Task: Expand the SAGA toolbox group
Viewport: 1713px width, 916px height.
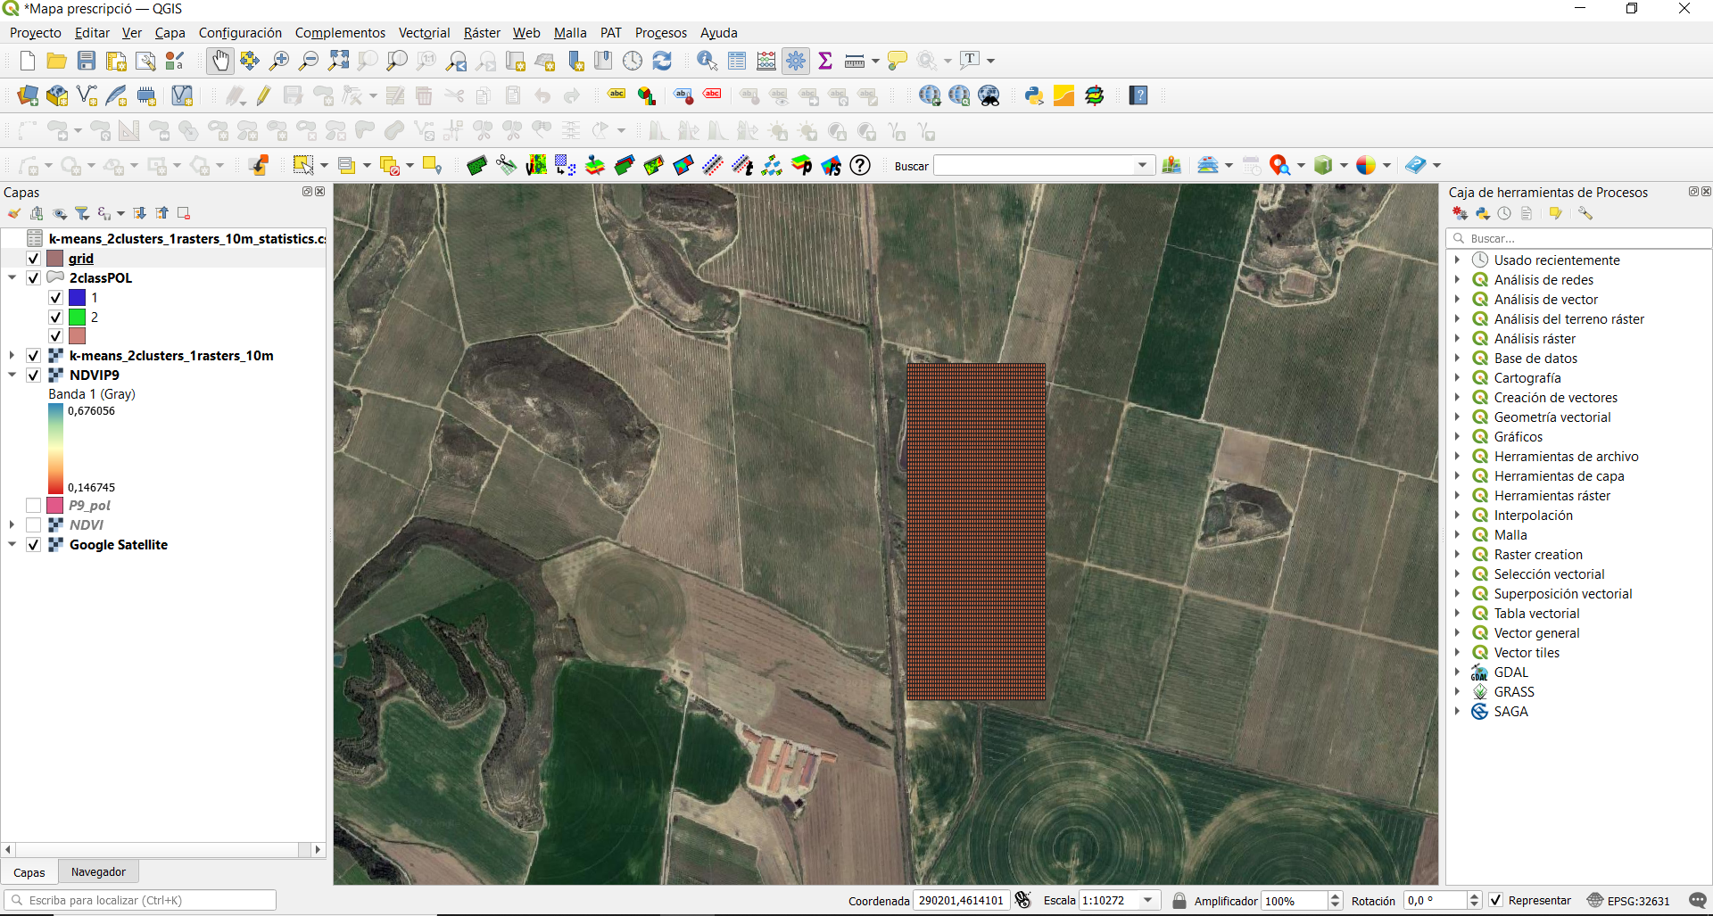Action: (1457, 712)
